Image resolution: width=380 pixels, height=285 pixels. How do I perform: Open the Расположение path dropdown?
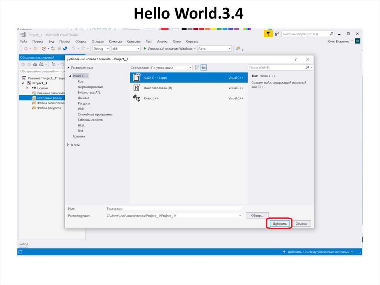point(240,216)
